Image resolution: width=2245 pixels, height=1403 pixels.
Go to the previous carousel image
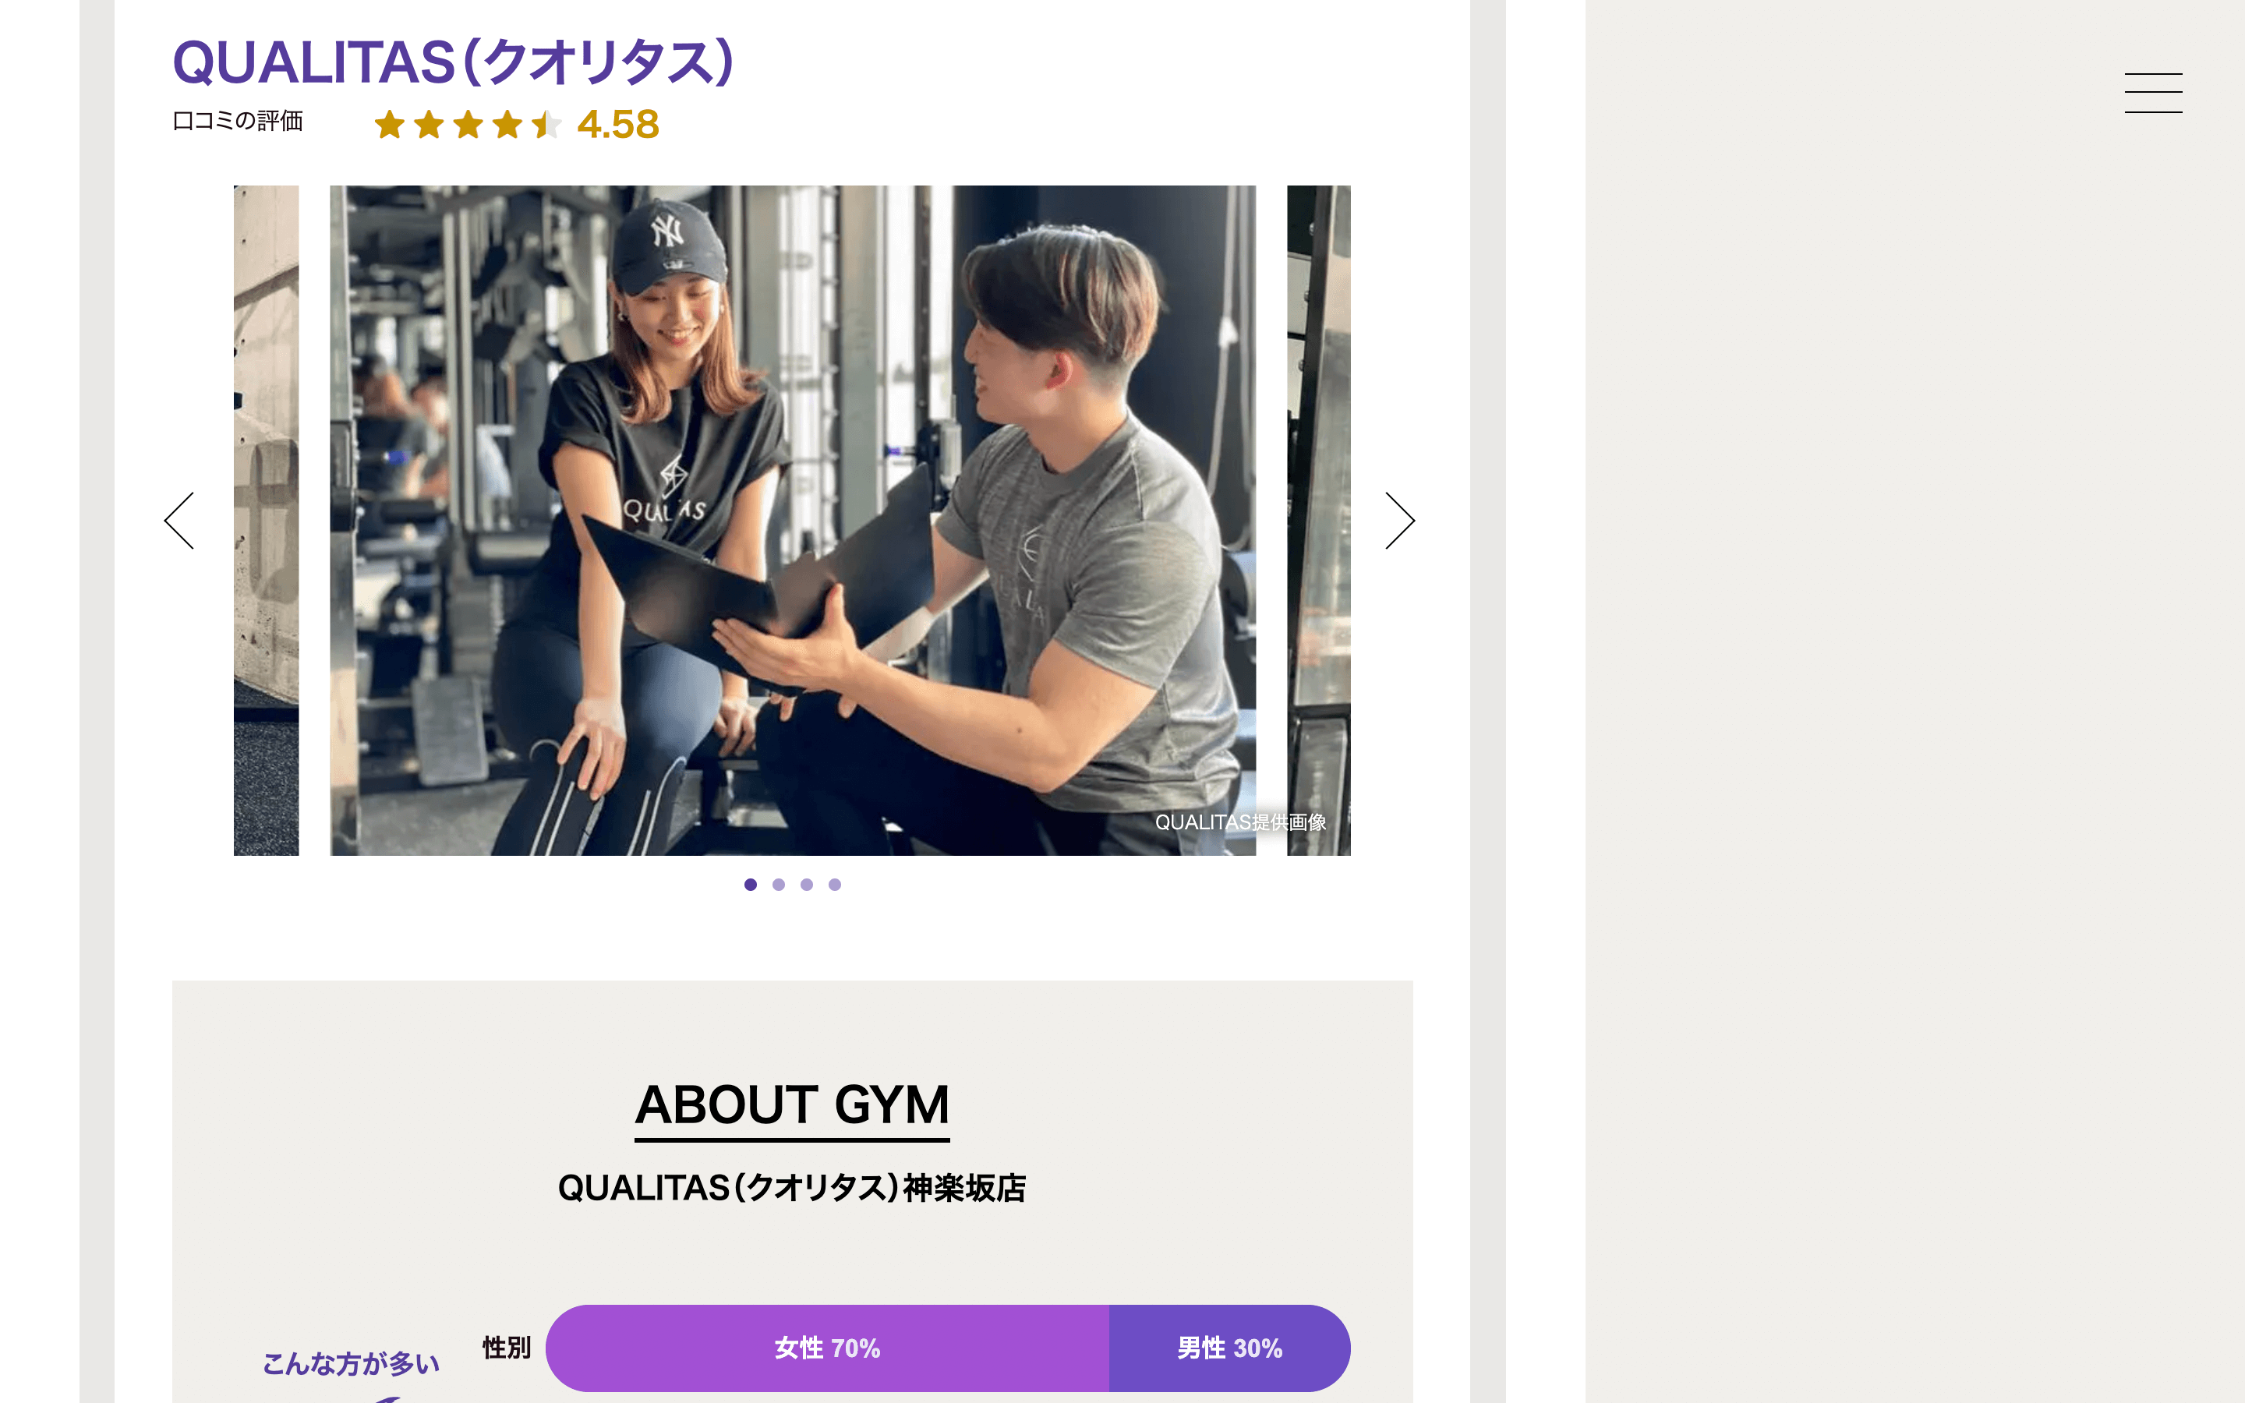[x=179, y=521]
